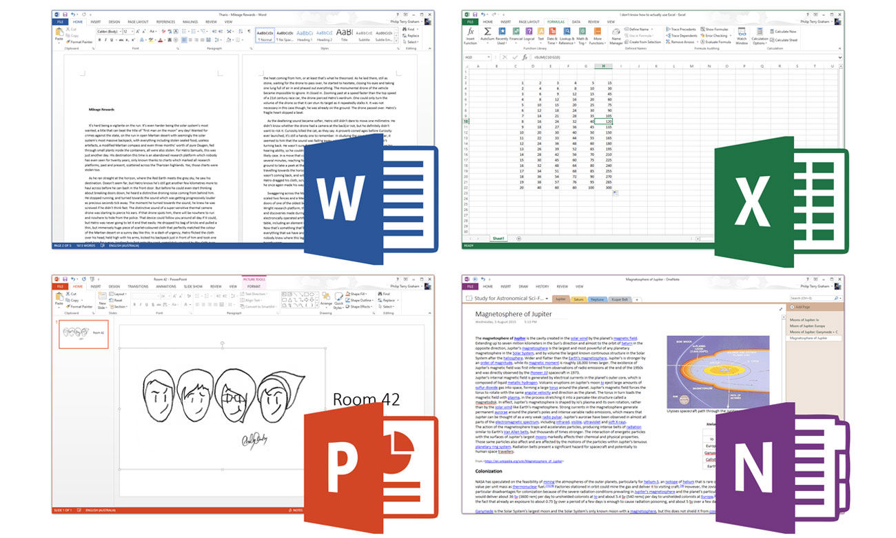Click Save icon in Word title bar
The width and height of the screenshot is (896, 538).
tap(65, 14)
